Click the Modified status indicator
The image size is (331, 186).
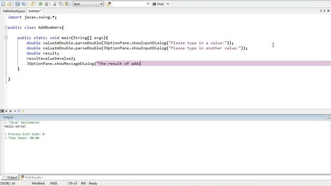(38, 183)
